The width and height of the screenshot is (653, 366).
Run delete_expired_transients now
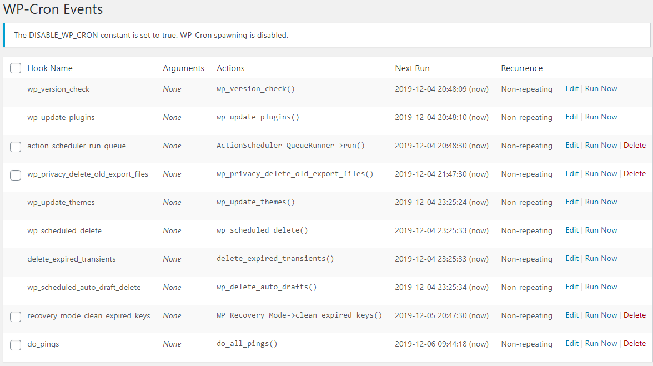click(x=601, y=259)
